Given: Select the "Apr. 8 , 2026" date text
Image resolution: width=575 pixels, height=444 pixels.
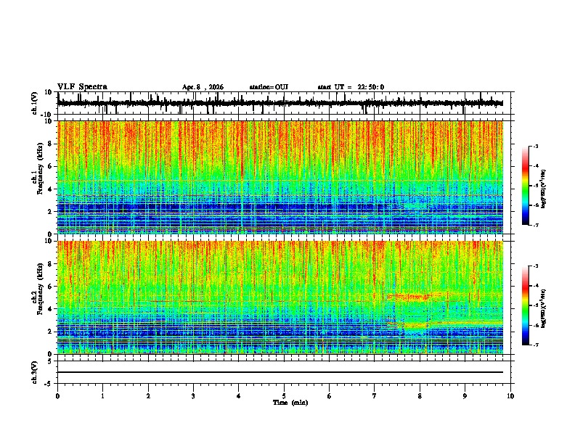Looking at the screenshot, I should coord(203,87).
